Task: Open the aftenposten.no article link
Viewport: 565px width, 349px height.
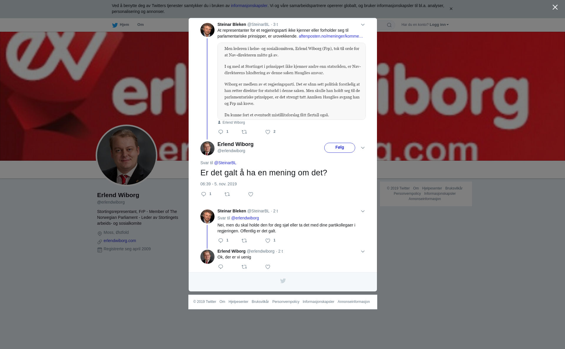Action: coord(331,36)
